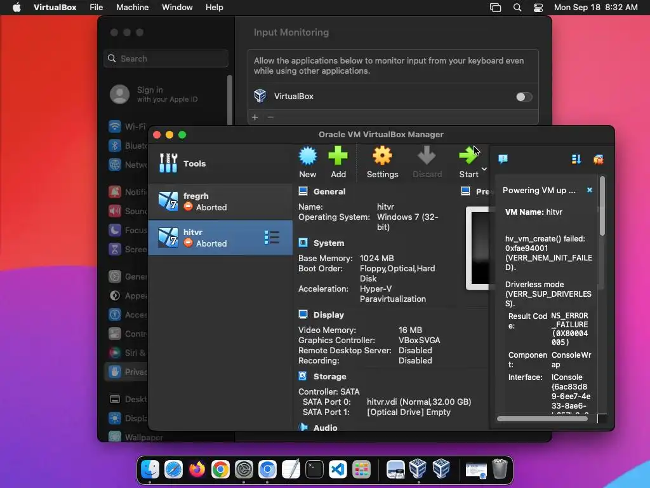Select the Tools item in VirtualBox Manager
Image resolution: width=650 pixels, height=488 pixels.
pyautogui.click(x=220, y=163)
